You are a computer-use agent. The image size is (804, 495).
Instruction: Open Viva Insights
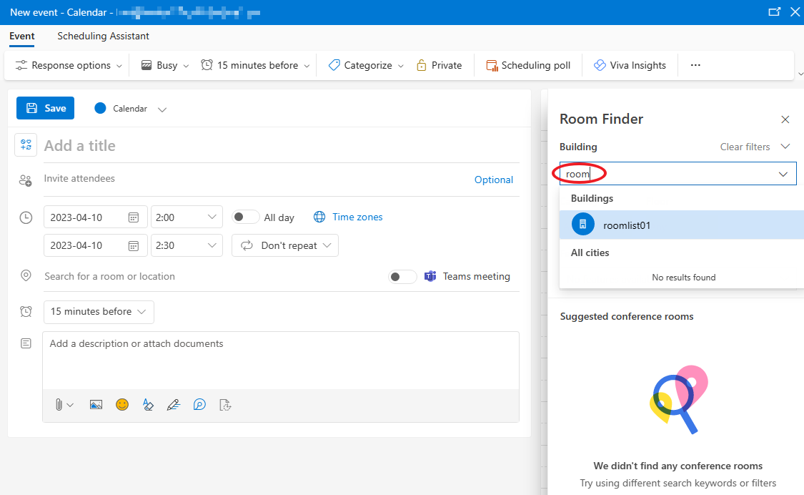point(630,64)
